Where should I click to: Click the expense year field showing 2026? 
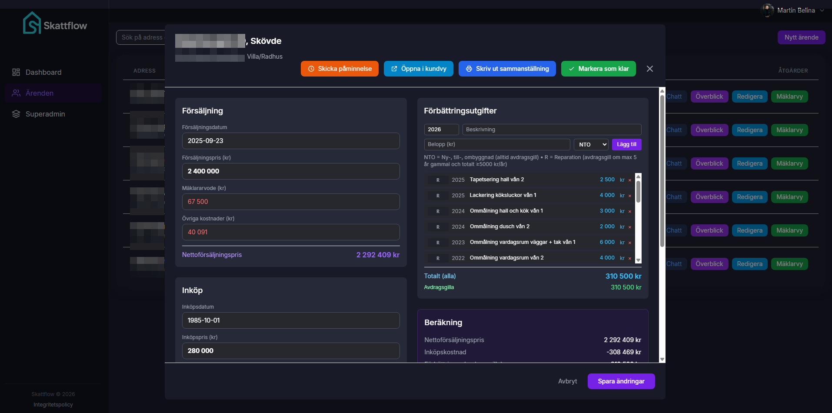(441, 130)
